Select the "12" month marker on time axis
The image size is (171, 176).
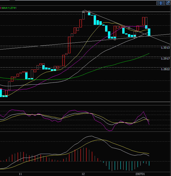[x=83, y=174]
